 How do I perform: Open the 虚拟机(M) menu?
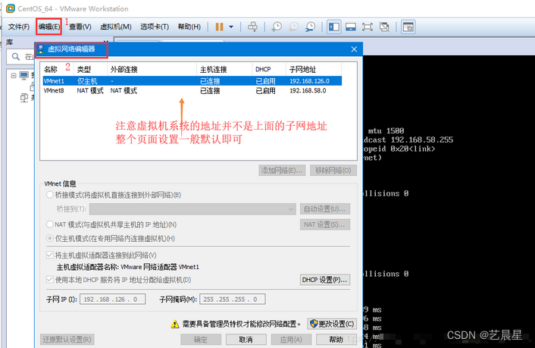point(116,27)
